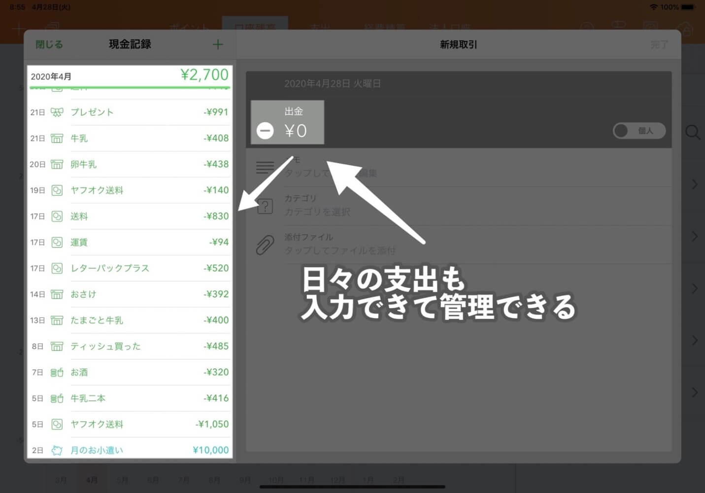705x493 pixels.
Task: Tap 2020年4月 month header
Action: (x=51, y=76)
